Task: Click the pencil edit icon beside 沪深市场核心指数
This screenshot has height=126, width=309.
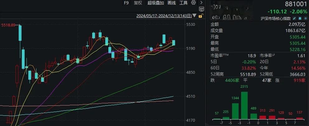Action: [x=295, y=18]
